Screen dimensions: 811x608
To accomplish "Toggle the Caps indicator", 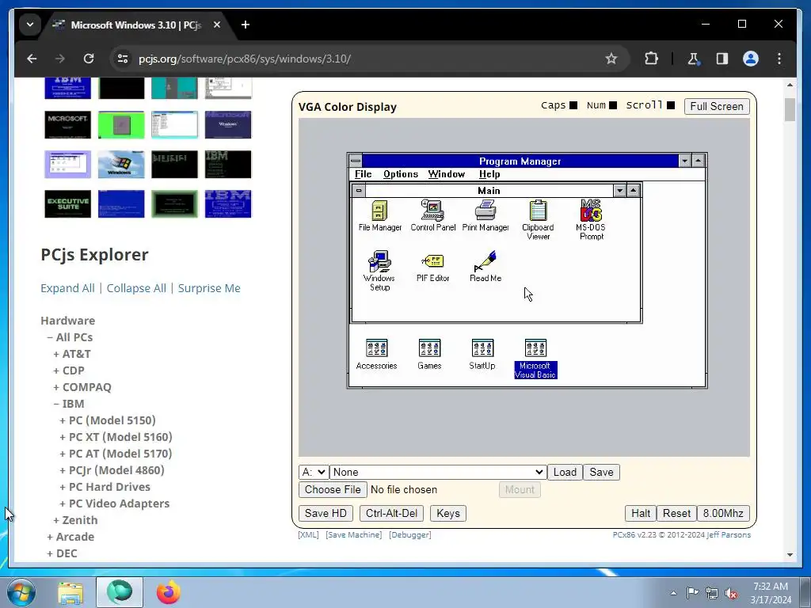I will tap(573, 105).
